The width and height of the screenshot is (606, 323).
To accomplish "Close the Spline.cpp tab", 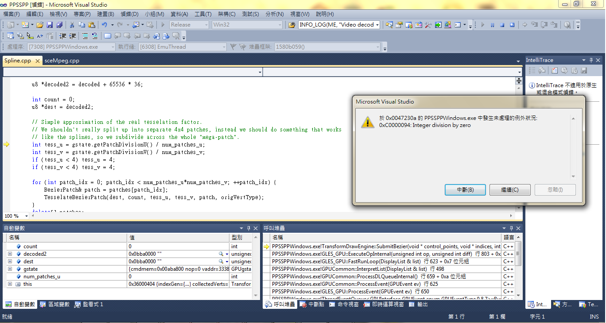I will click(37, 61).
